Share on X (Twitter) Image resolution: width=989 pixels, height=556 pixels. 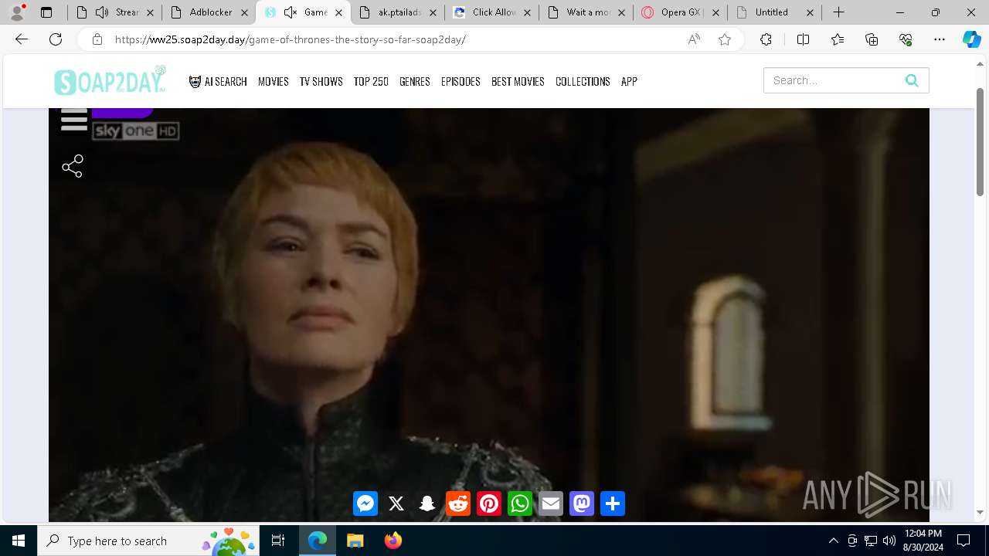pyautogui.click(x=396, y=503)
